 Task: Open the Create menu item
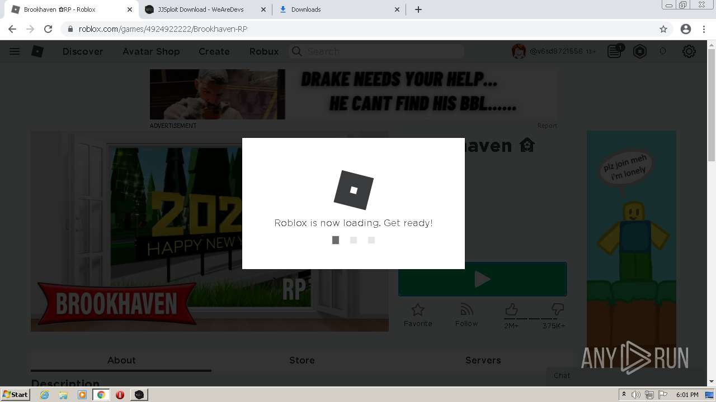214,51
